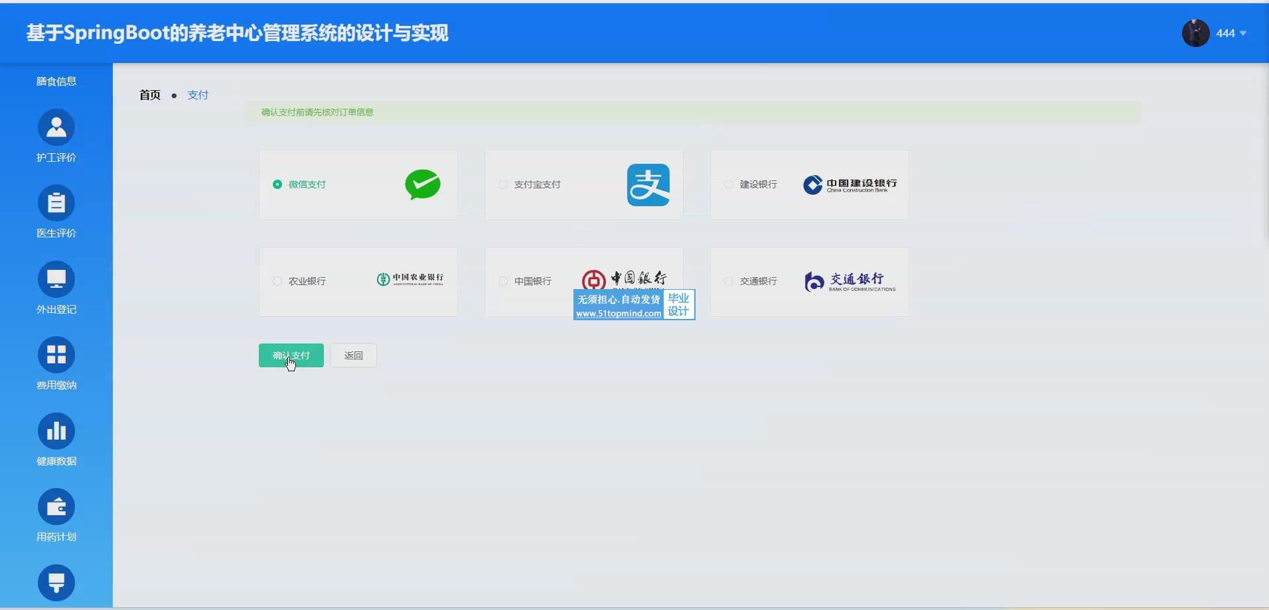This screenshot has width=1269, height=610.
Task: Click the Alipay blue logo
Action: coord(648,185)
